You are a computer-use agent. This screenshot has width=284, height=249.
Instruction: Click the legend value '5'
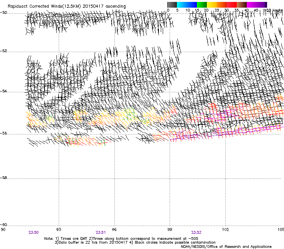[x=177, y=10]
